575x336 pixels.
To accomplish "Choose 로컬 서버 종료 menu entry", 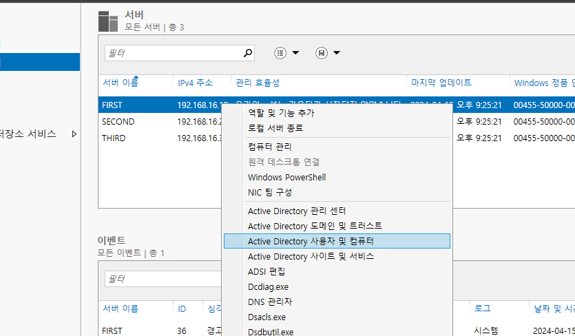I will click(275, 128).
